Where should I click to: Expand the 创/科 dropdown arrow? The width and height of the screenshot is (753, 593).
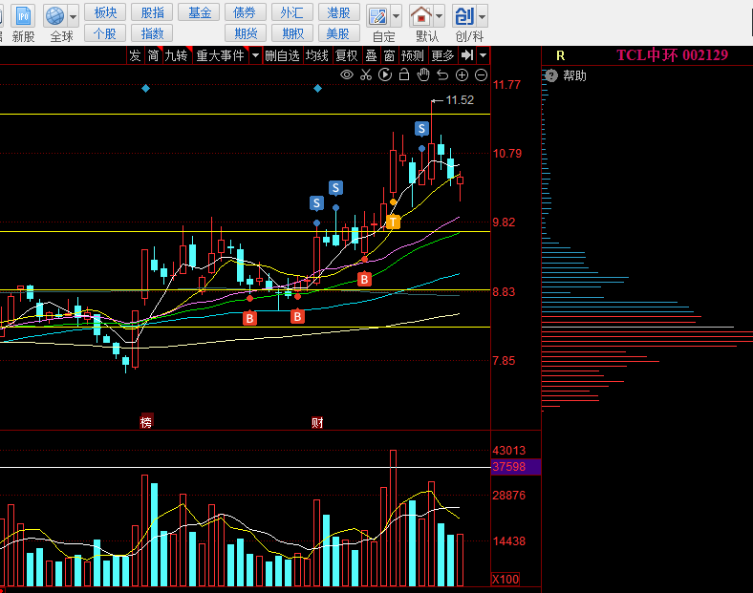pyautogui.click(x=483, y=16)
